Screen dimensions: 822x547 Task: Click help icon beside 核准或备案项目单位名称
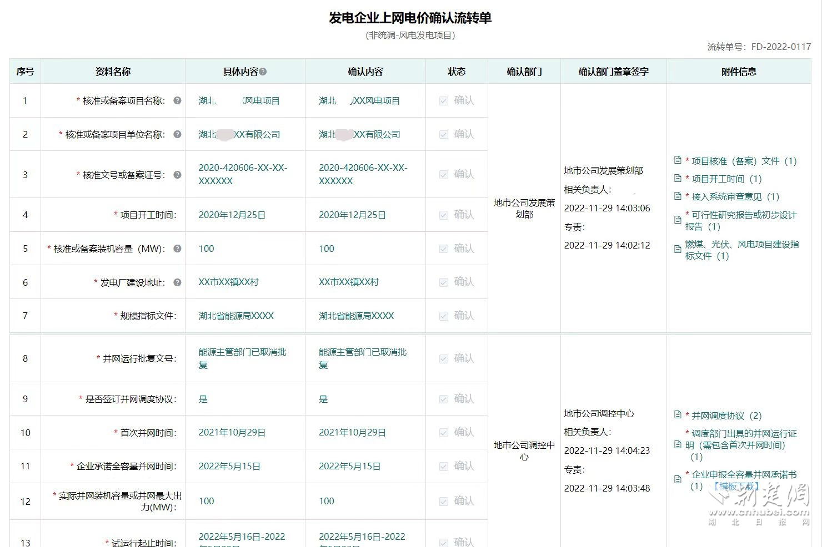(177, 134)
